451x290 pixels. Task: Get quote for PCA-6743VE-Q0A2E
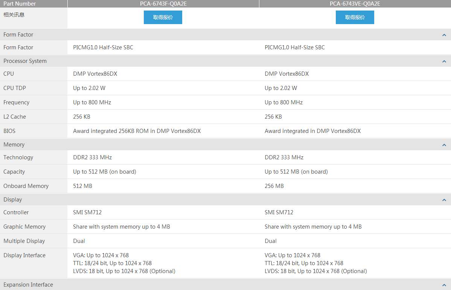[355, 17]
